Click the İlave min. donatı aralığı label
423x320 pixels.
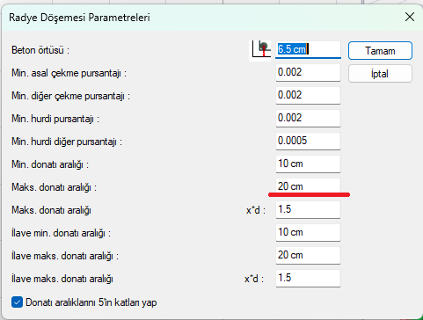tap(61, 233)
